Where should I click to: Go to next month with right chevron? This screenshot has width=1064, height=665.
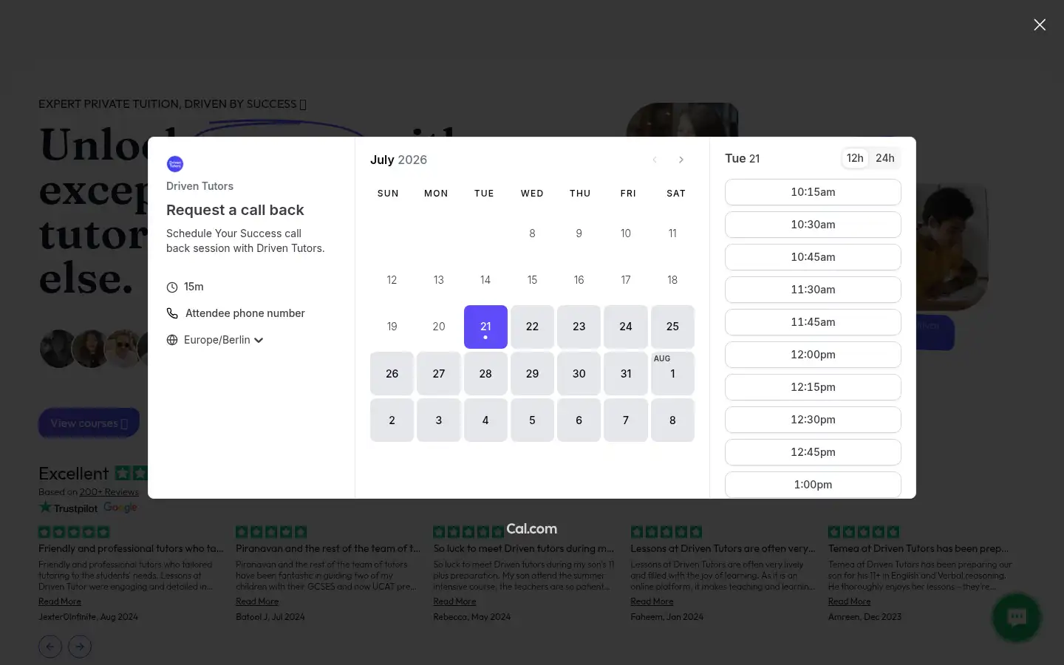coord(681,160)
